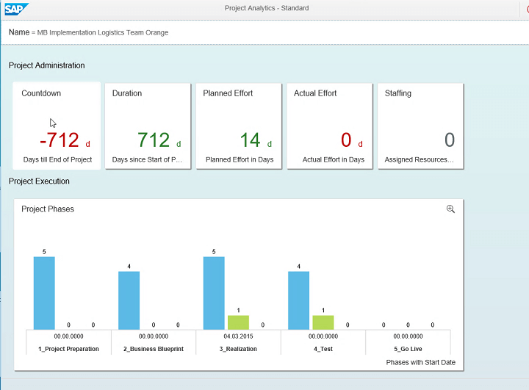Image resolution: width=529 pixels, height=390 pixels.
Task: Open the Countdown tile
Action: [57, 126]
